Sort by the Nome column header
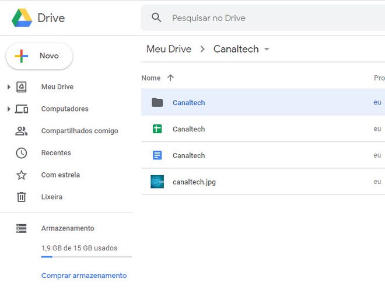 [x=150, y=78]
